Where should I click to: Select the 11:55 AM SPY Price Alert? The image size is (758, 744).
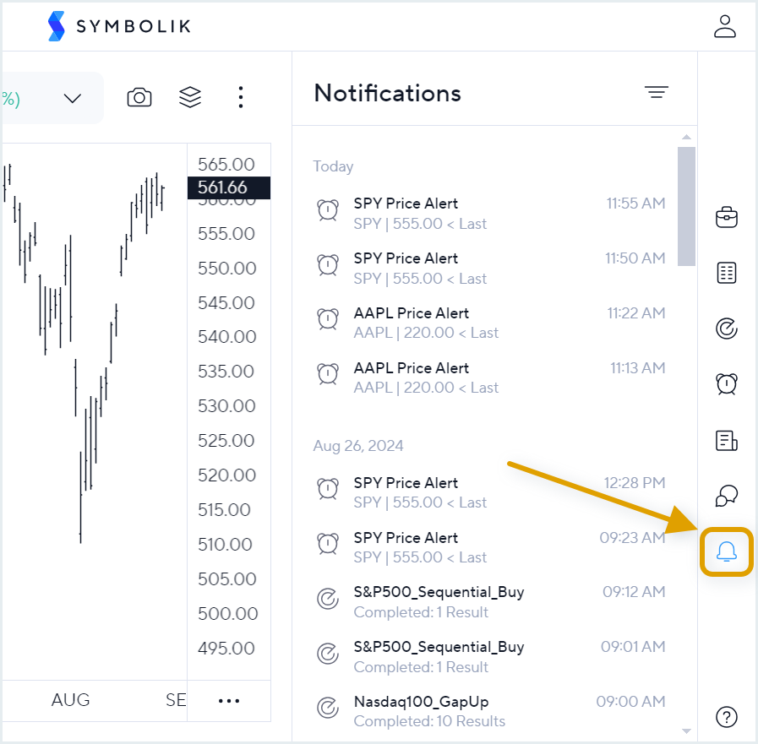click(x=490, y=213)
